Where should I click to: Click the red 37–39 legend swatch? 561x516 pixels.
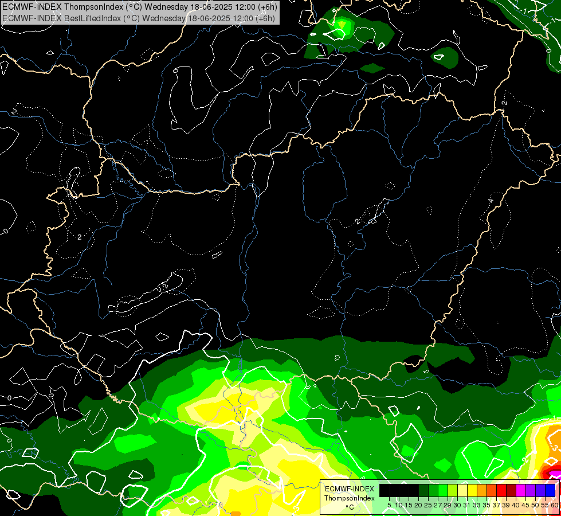[501, 490]
